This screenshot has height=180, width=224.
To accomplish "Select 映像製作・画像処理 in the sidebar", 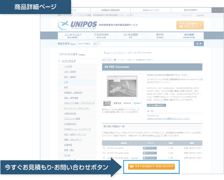I will pyautogui.click(x=73, y=93).
